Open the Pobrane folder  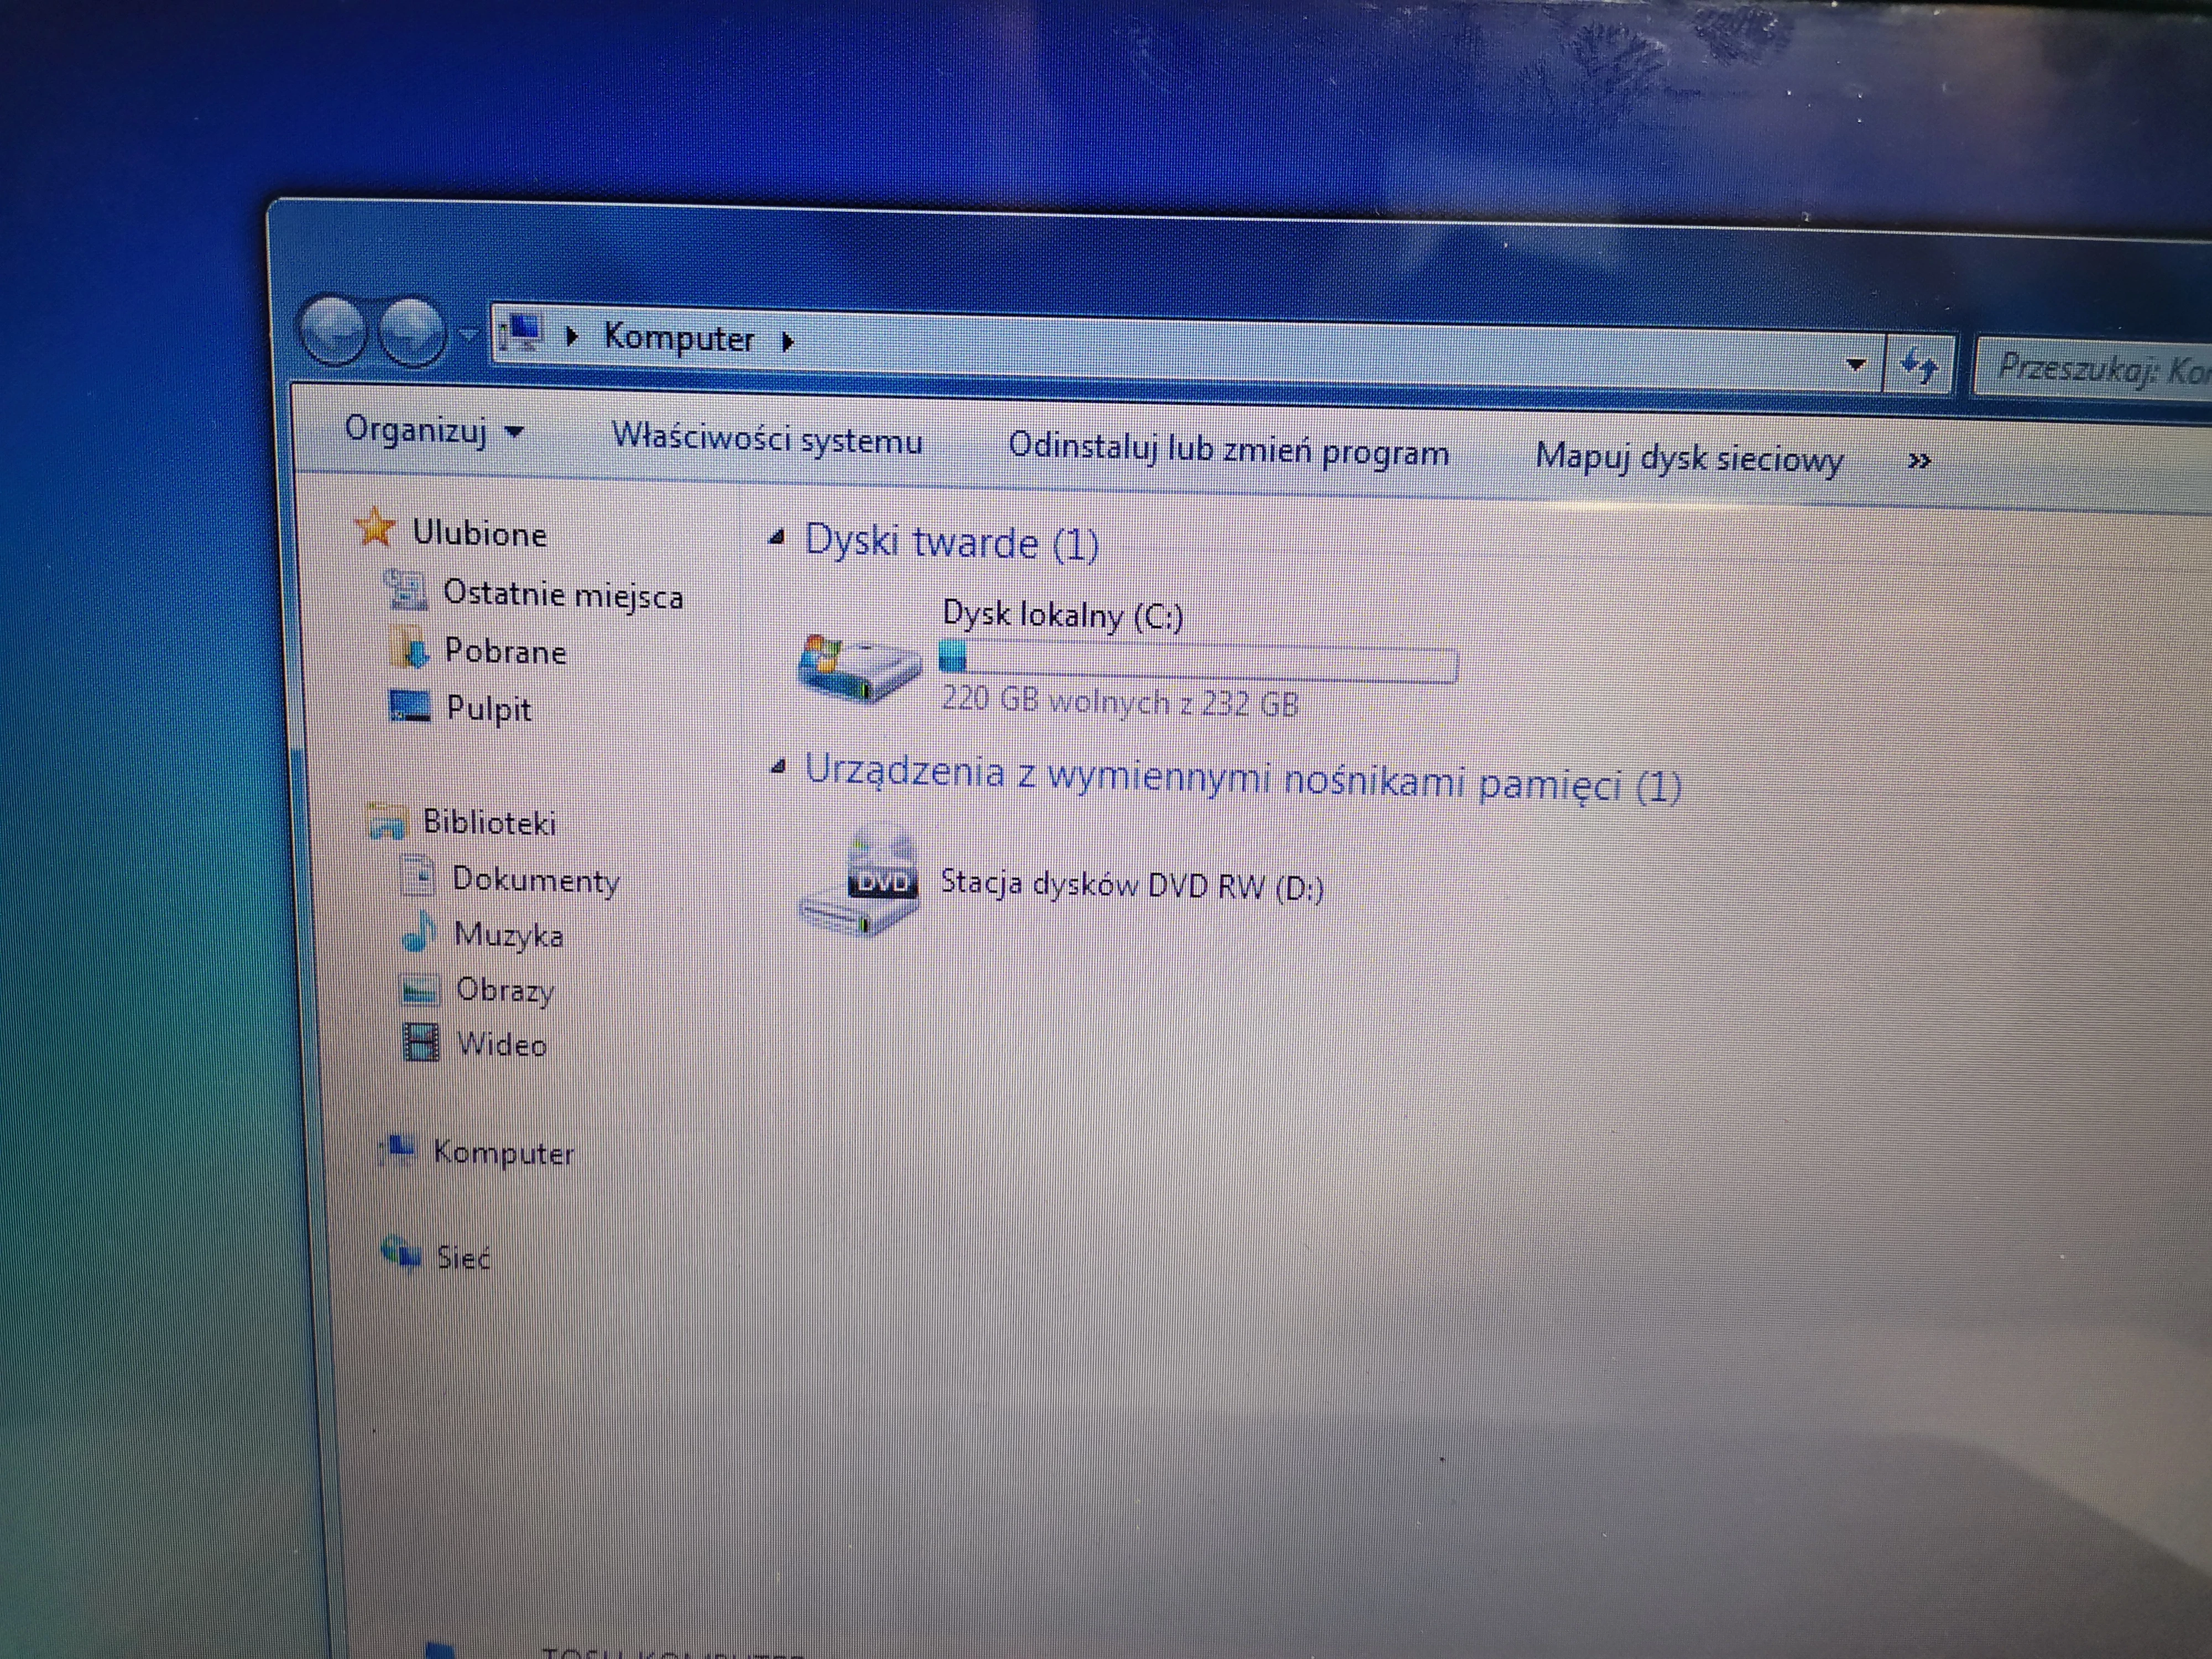point(505,651)
